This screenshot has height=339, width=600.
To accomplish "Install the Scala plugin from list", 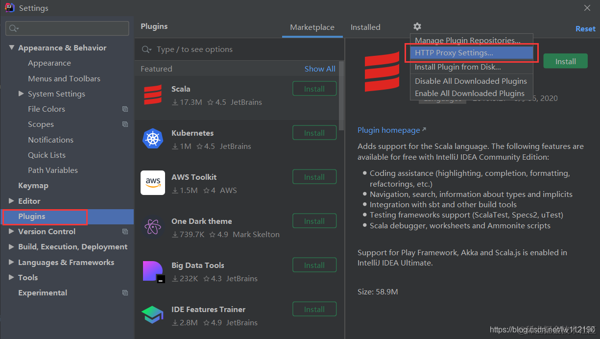I will click(314, 89).
